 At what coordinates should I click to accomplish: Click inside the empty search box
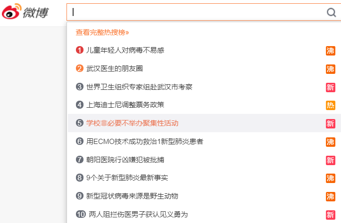tap(196, 12)
